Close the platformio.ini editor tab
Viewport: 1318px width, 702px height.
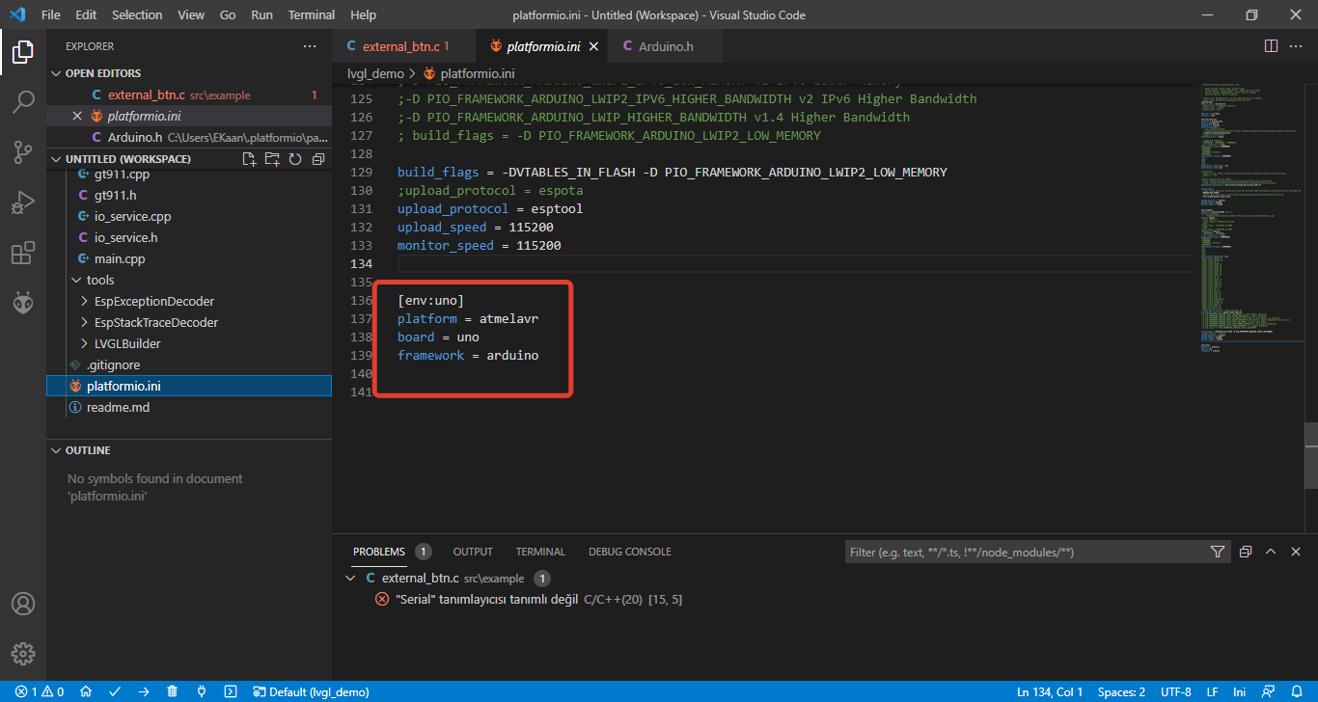click(x=593, y=46)
